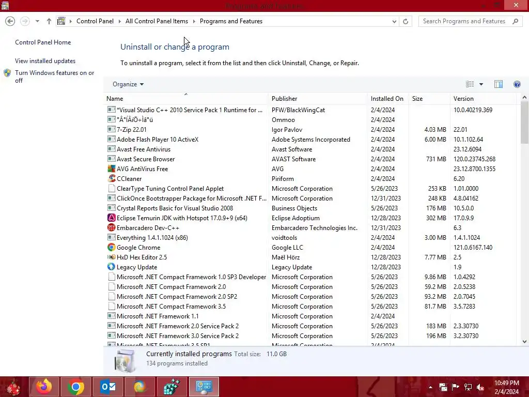
Task: Select the 7-Zip 22.01 program icon
Action: point(112,129)
